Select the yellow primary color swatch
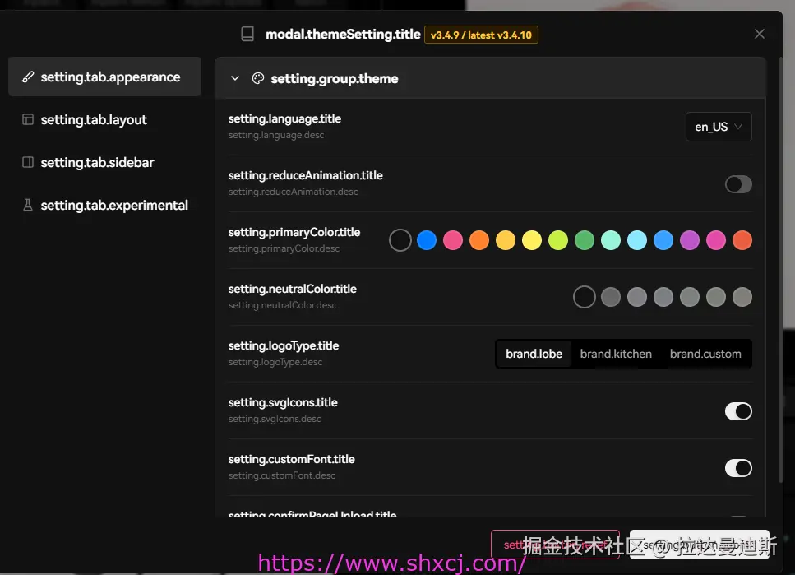This screenshot has height=575, width=795. 532,240
